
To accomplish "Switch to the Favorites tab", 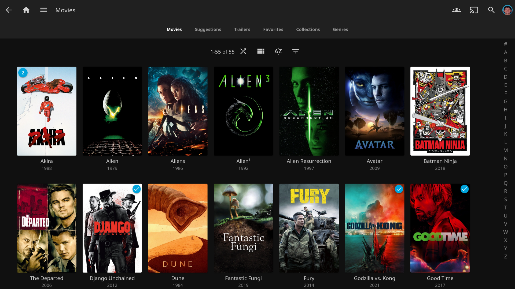I will 273,29.
